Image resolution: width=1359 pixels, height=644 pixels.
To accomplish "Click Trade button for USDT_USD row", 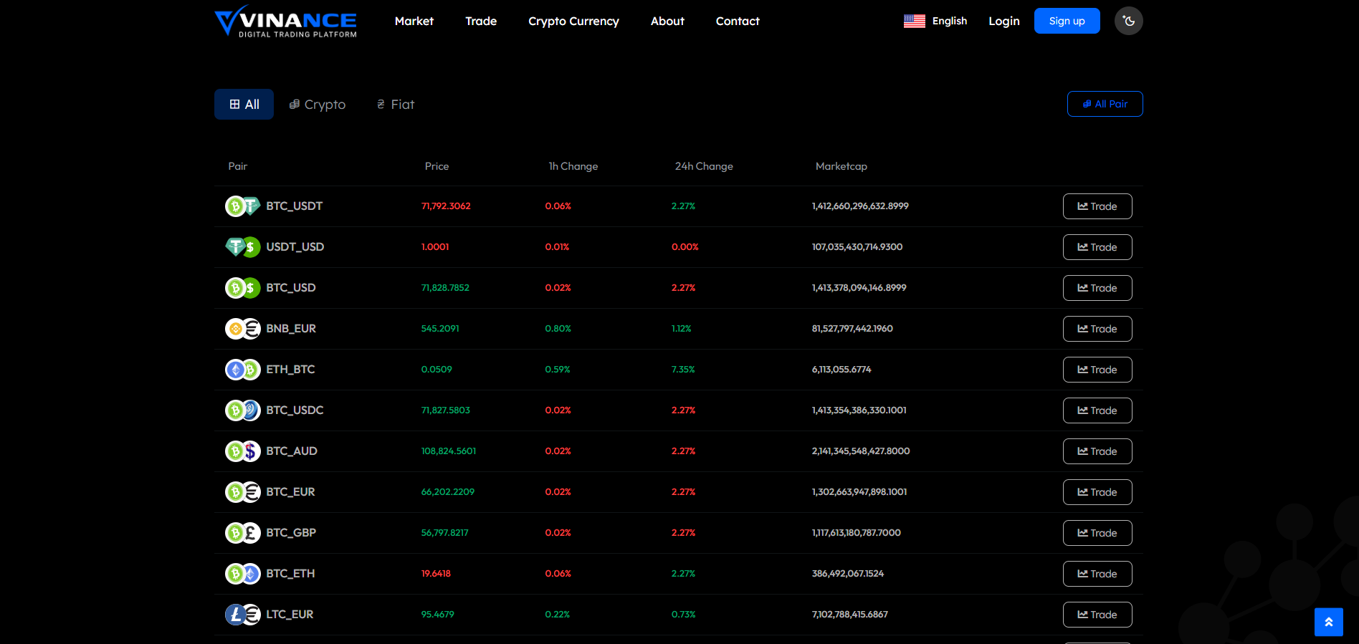I will pos(1097,247).
